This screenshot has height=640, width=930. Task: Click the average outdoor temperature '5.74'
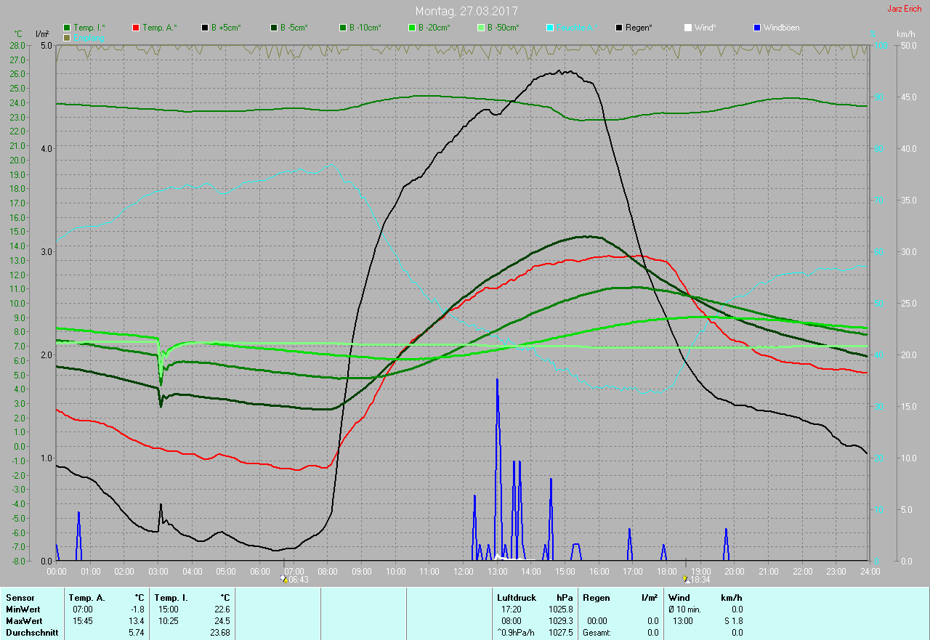click(136, 633)
